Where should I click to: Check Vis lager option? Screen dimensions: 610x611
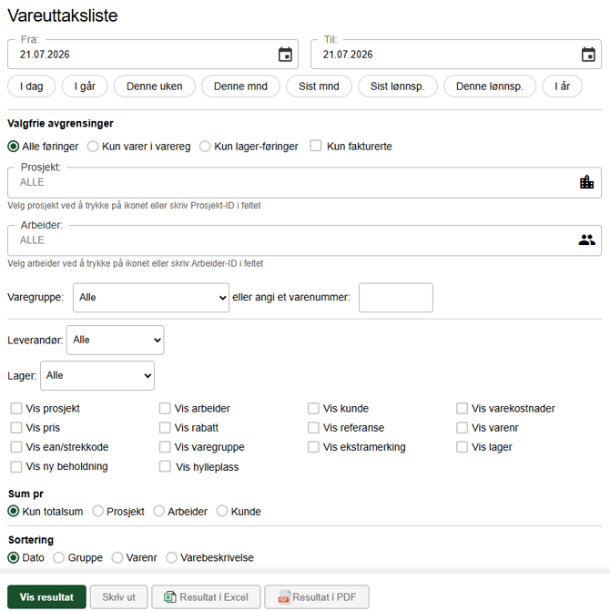click(462, 447)
